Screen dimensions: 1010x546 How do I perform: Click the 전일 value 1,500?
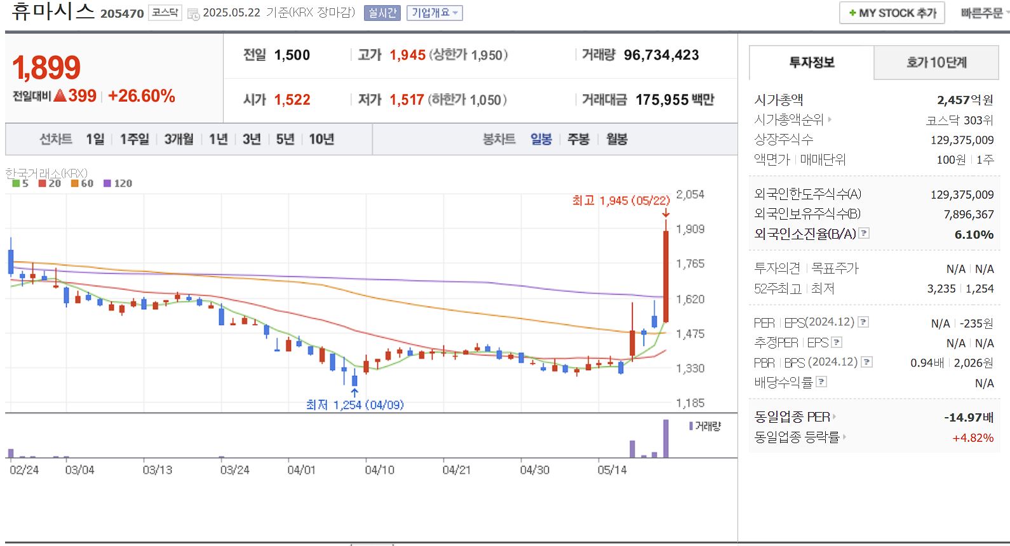coord(292,55)
